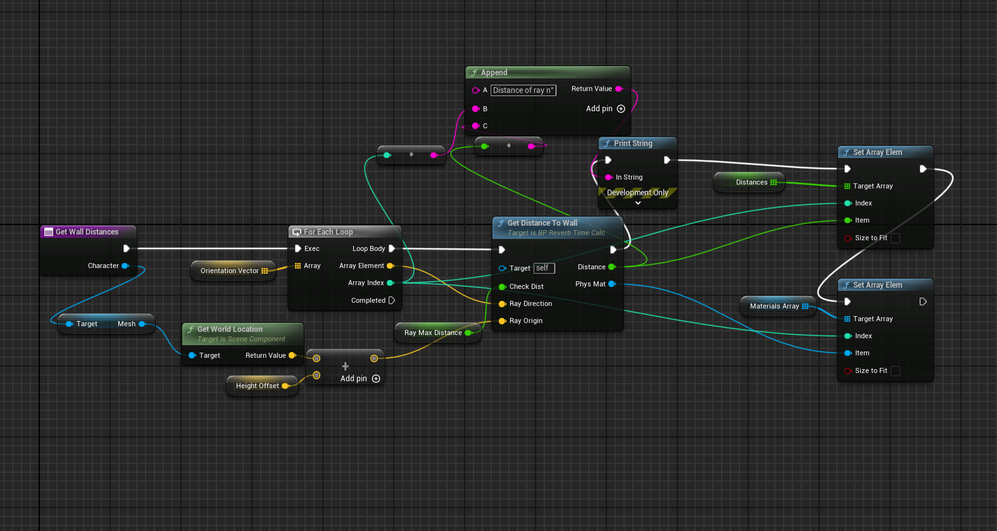The width and height of the screenshot is (997, 531).
Task: Click the Add pin plus icon on Append node
Action: click(621, 109)
